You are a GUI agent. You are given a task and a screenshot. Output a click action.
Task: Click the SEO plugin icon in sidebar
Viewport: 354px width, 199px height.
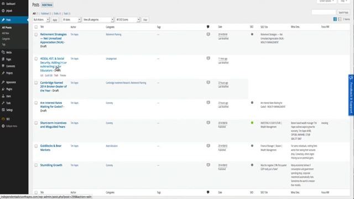click(3, 119)
